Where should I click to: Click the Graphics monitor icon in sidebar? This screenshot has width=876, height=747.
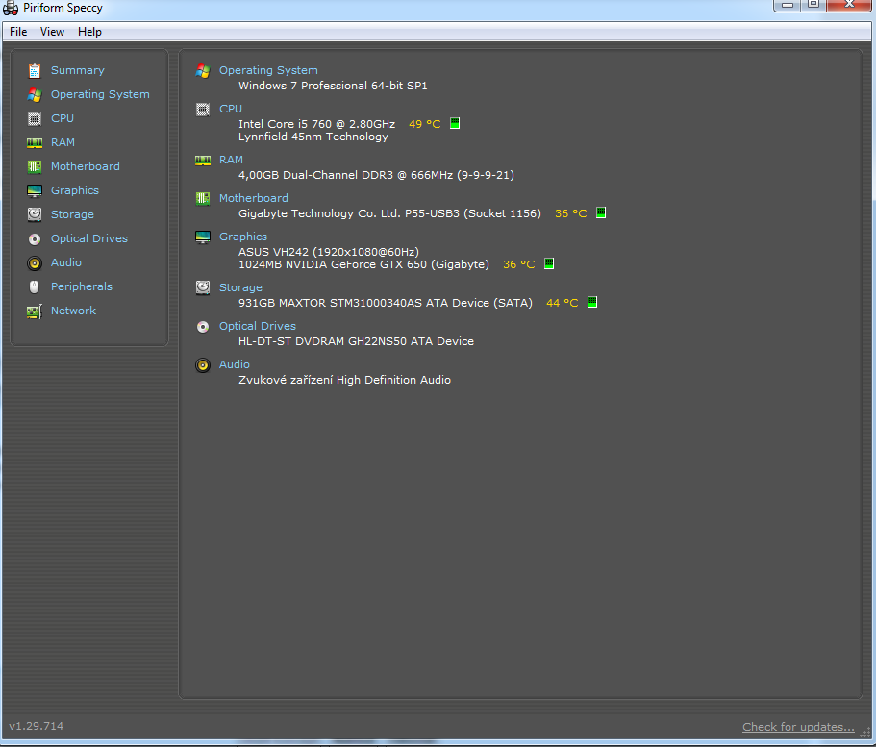[35, 191]
